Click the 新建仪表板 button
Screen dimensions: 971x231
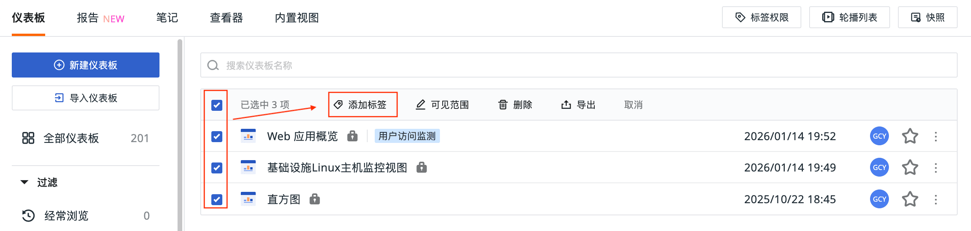coord(86,65)
